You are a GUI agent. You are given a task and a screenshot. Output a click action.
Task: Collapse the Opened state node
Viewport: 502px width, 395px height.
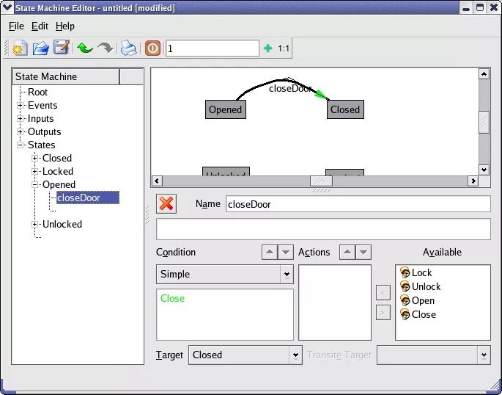click(x=35, y=184)
